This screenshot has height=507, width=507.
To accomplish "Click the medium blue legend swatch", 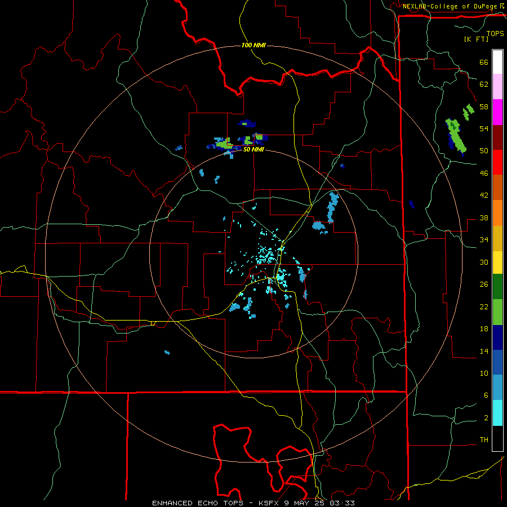I will [497, 362].
